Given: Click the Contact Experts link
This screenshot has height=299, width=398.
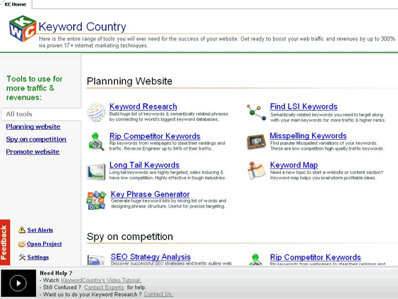Looking at the screenshot, I should pos(104,288).
